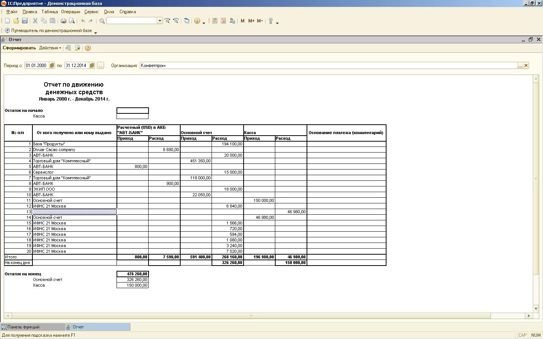
Task: Click the по end date field
Action: click(77, 66)
